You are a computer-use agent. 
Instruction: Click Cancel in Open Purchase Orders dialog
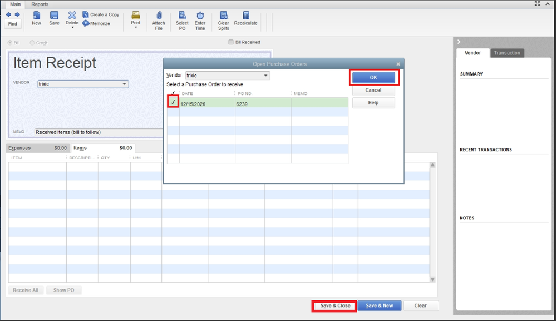click(x=373, y=91)
